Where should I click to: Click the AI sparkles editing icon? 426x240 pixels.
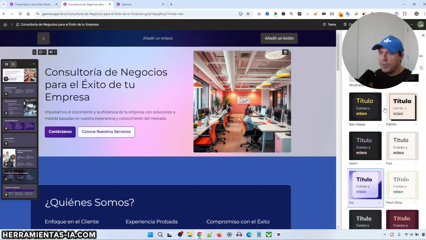pyautogui.click(x=50, y=52)
